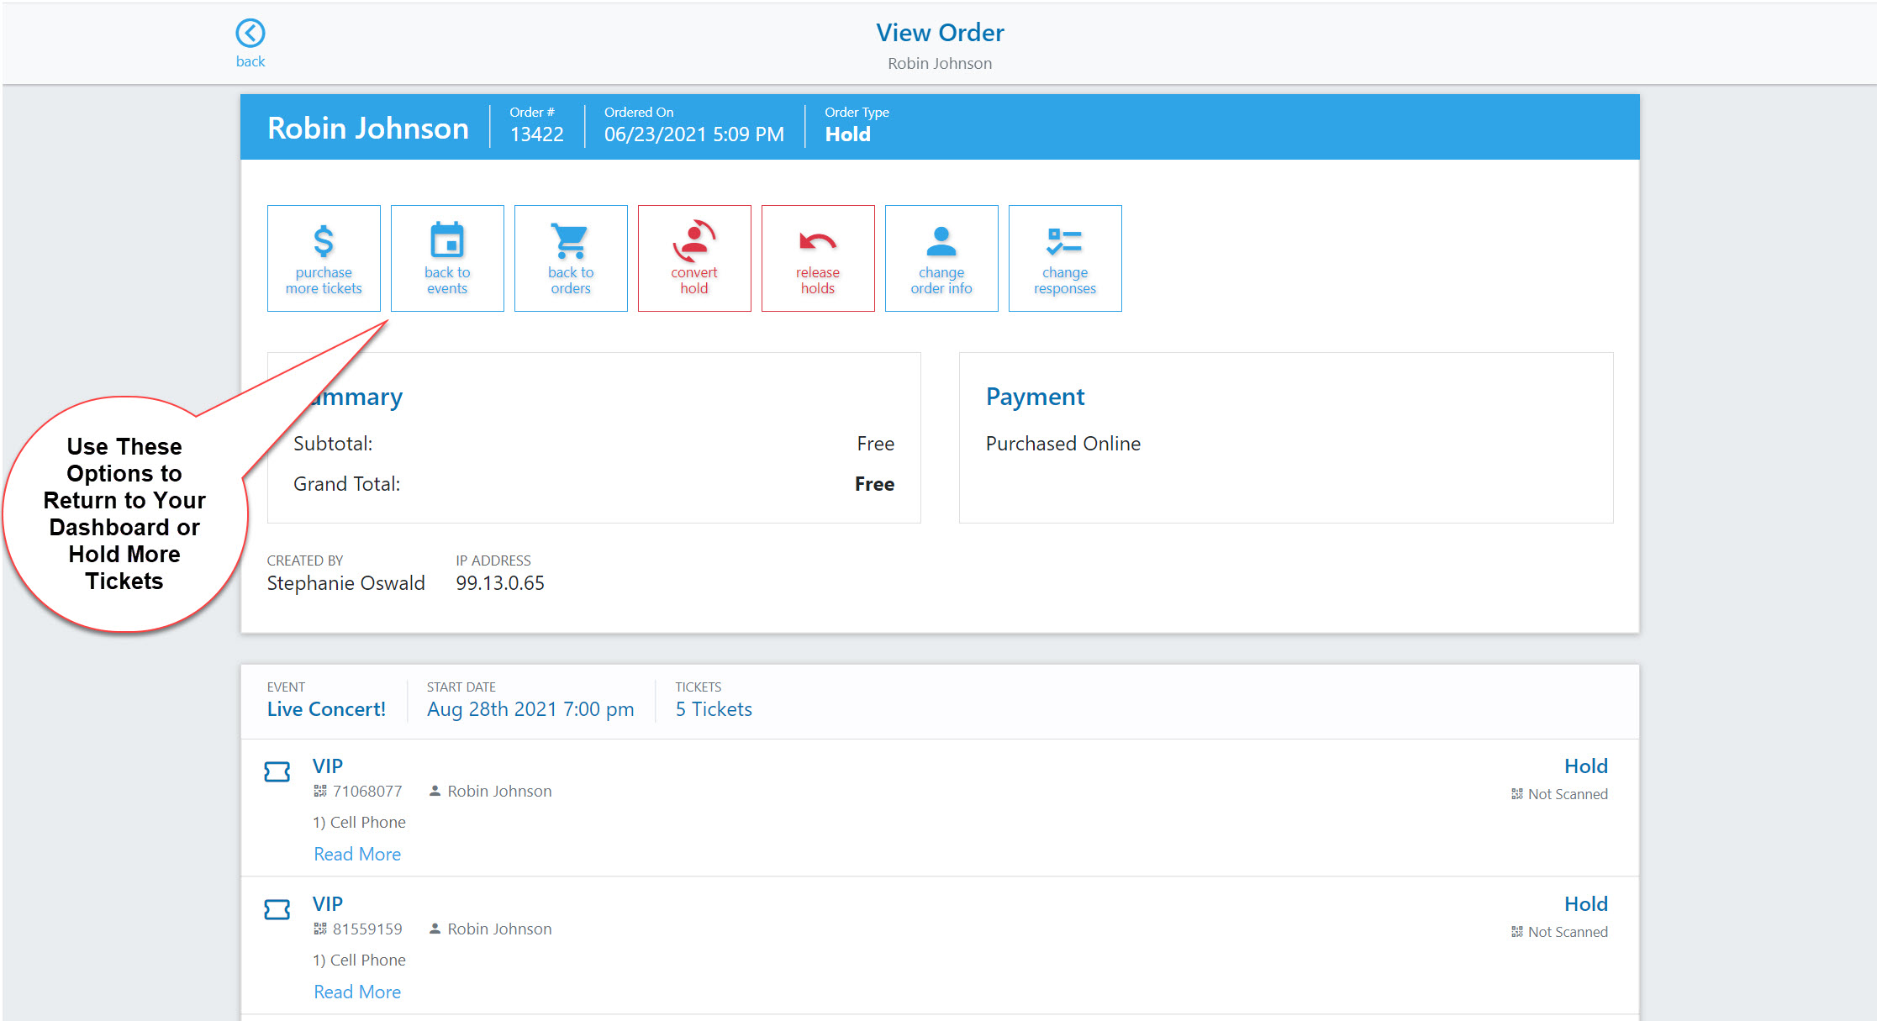Screen dimensions: 1877x1021
Task: Click the release holds undo button
Action: coord(818,258)
